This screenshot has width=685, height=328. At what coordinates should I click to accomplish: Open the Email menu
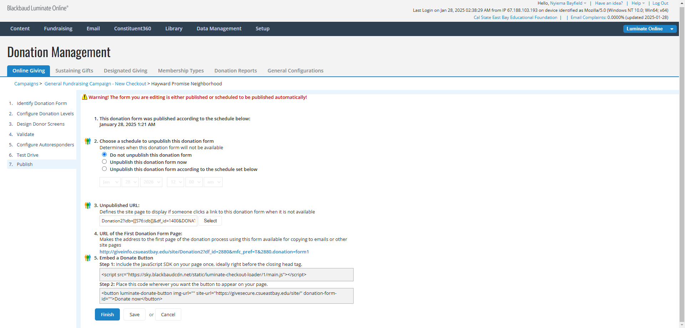[93, 29]
